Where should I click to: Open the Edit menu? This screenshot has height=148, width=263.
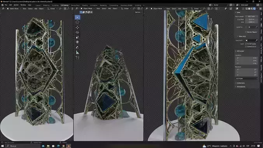[11, 5]
